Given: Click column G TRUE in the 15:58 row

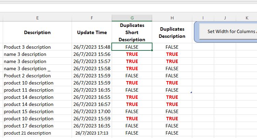Looking at the screenshot, I should [x=132, y=68].
